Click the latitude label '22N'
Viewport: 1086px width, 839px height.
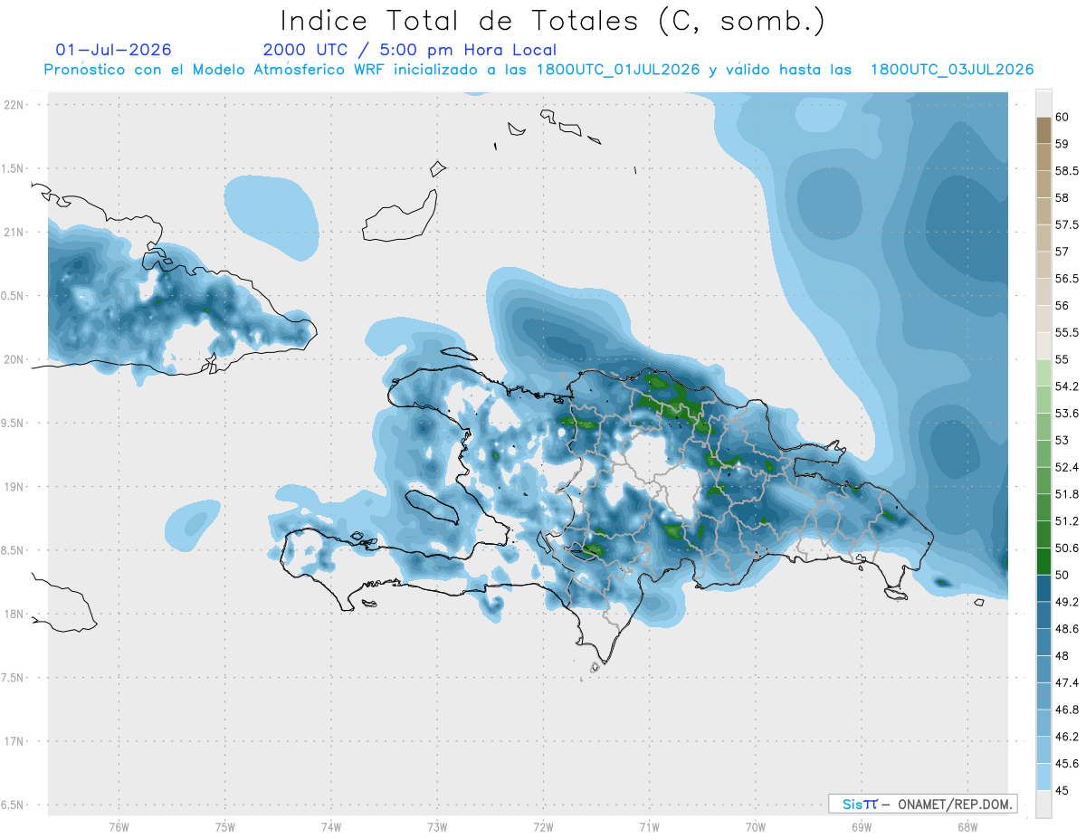tap(15, 105)
